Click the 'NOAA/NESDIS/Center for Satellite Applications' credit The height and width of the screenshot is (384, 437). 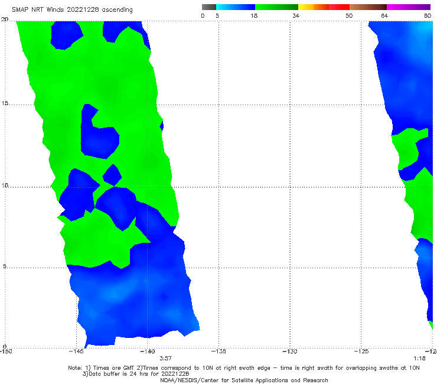[244, 380]
